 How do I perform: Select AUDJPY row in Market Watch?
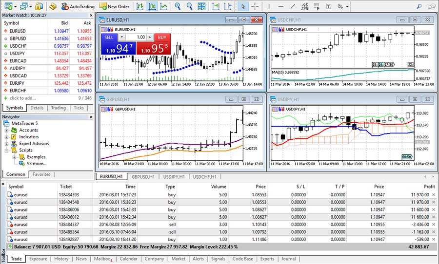click(x=47, y=68)
